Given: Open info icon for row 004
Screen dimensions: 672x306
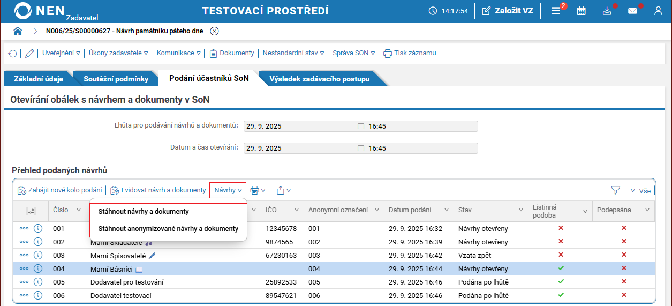Looking at the screenshot, I should (38, 268).
